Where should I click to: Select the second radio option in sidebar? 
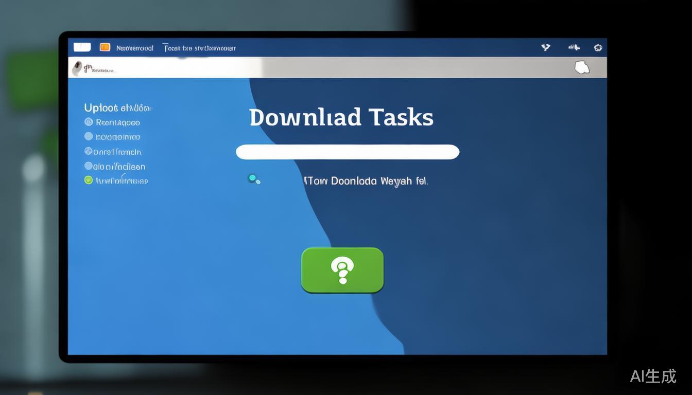89,136
